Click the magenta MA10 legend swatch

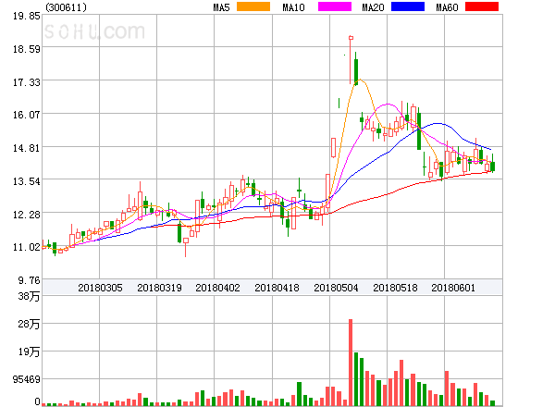[335, 6]
